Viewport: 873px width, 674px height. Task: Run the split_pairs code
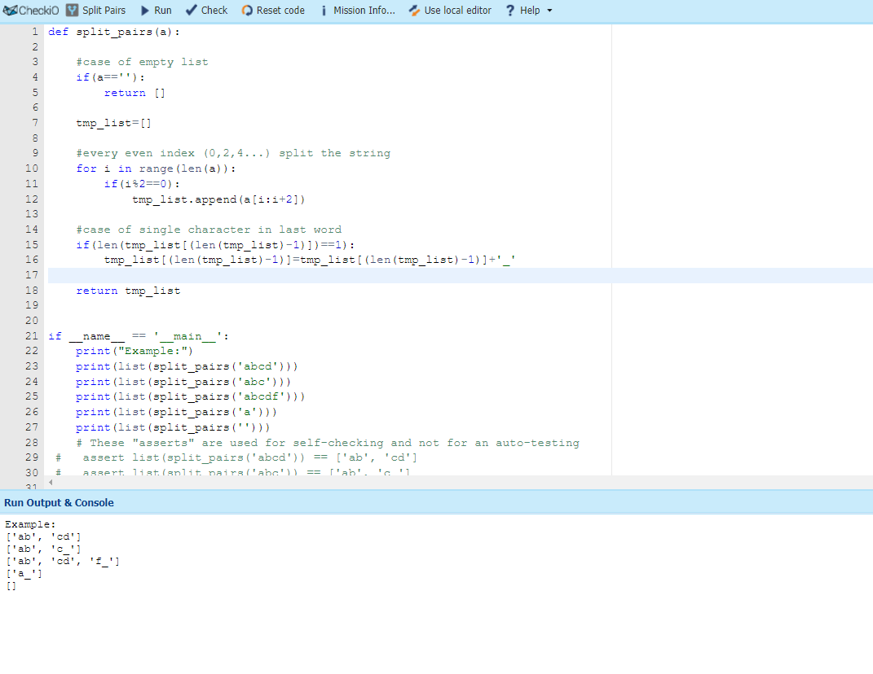click(155, 10)
